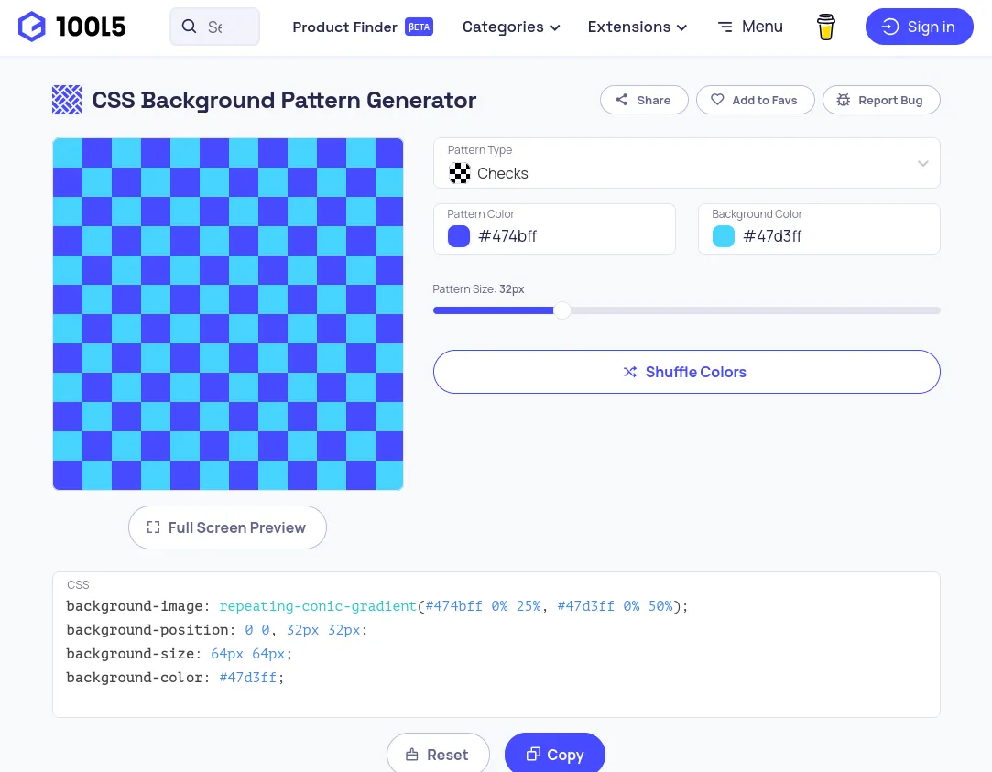Click the search input field

click(x=214, y=27)
